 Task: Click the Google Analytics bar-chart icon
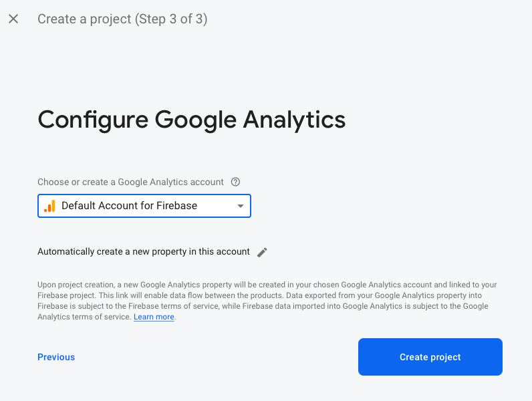(x=49, y=206)
